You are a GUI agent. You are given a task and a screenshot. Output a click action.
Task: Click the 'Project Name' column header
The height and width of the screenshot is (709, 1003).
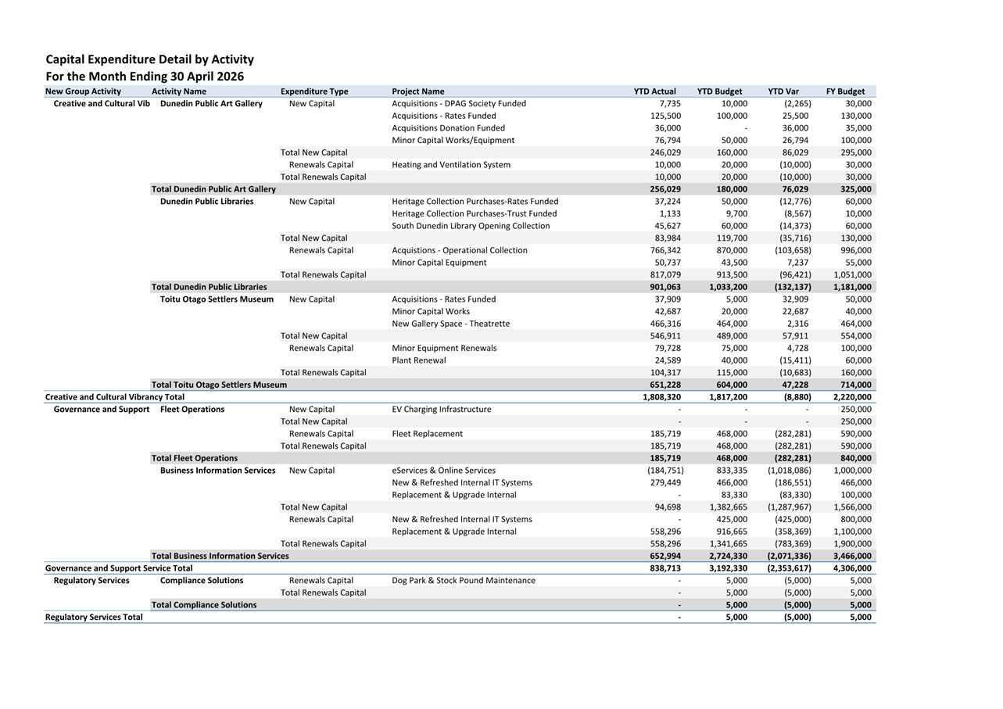pos(418,91)
